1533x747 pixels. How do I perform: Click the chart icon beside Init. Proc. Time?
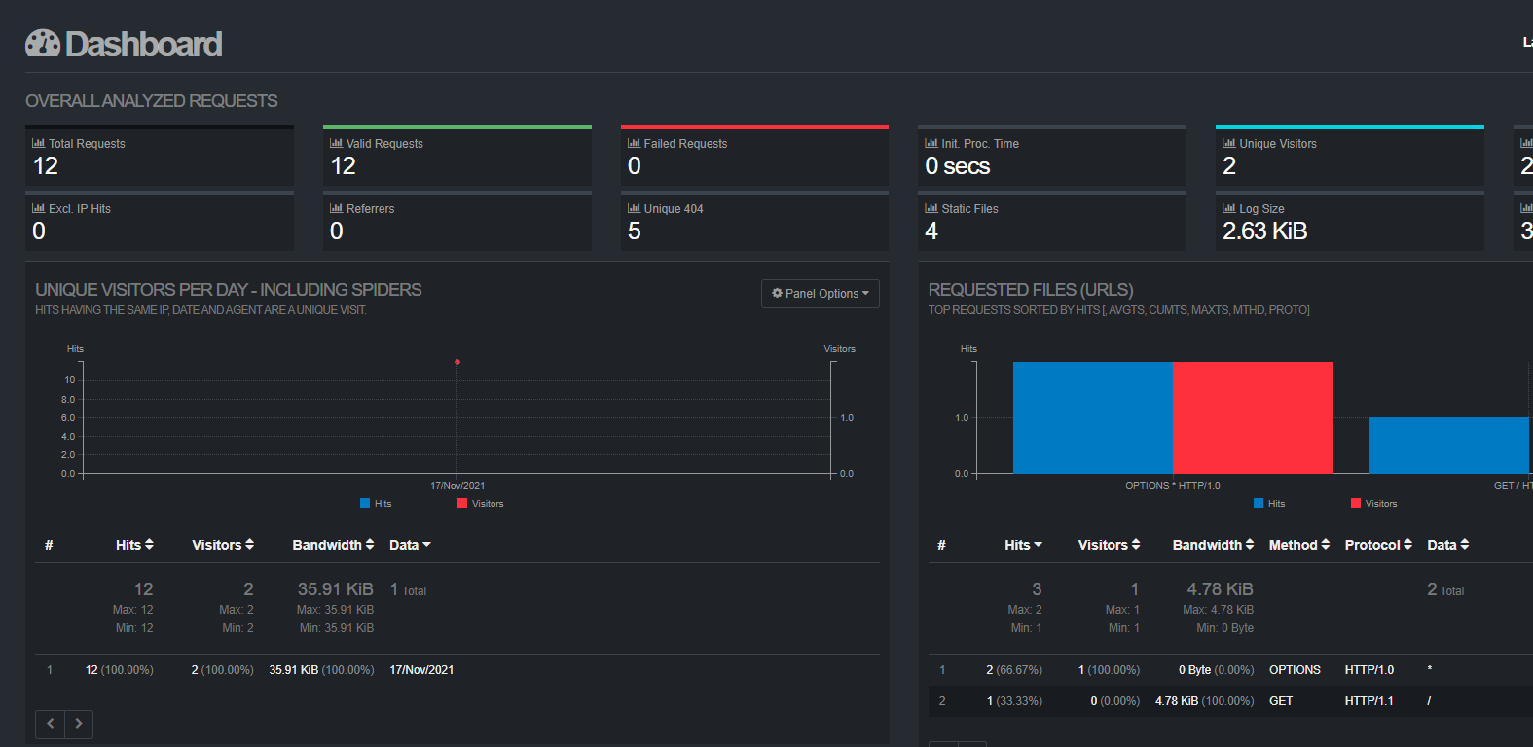pyautogui.click(x=931, y=143)
